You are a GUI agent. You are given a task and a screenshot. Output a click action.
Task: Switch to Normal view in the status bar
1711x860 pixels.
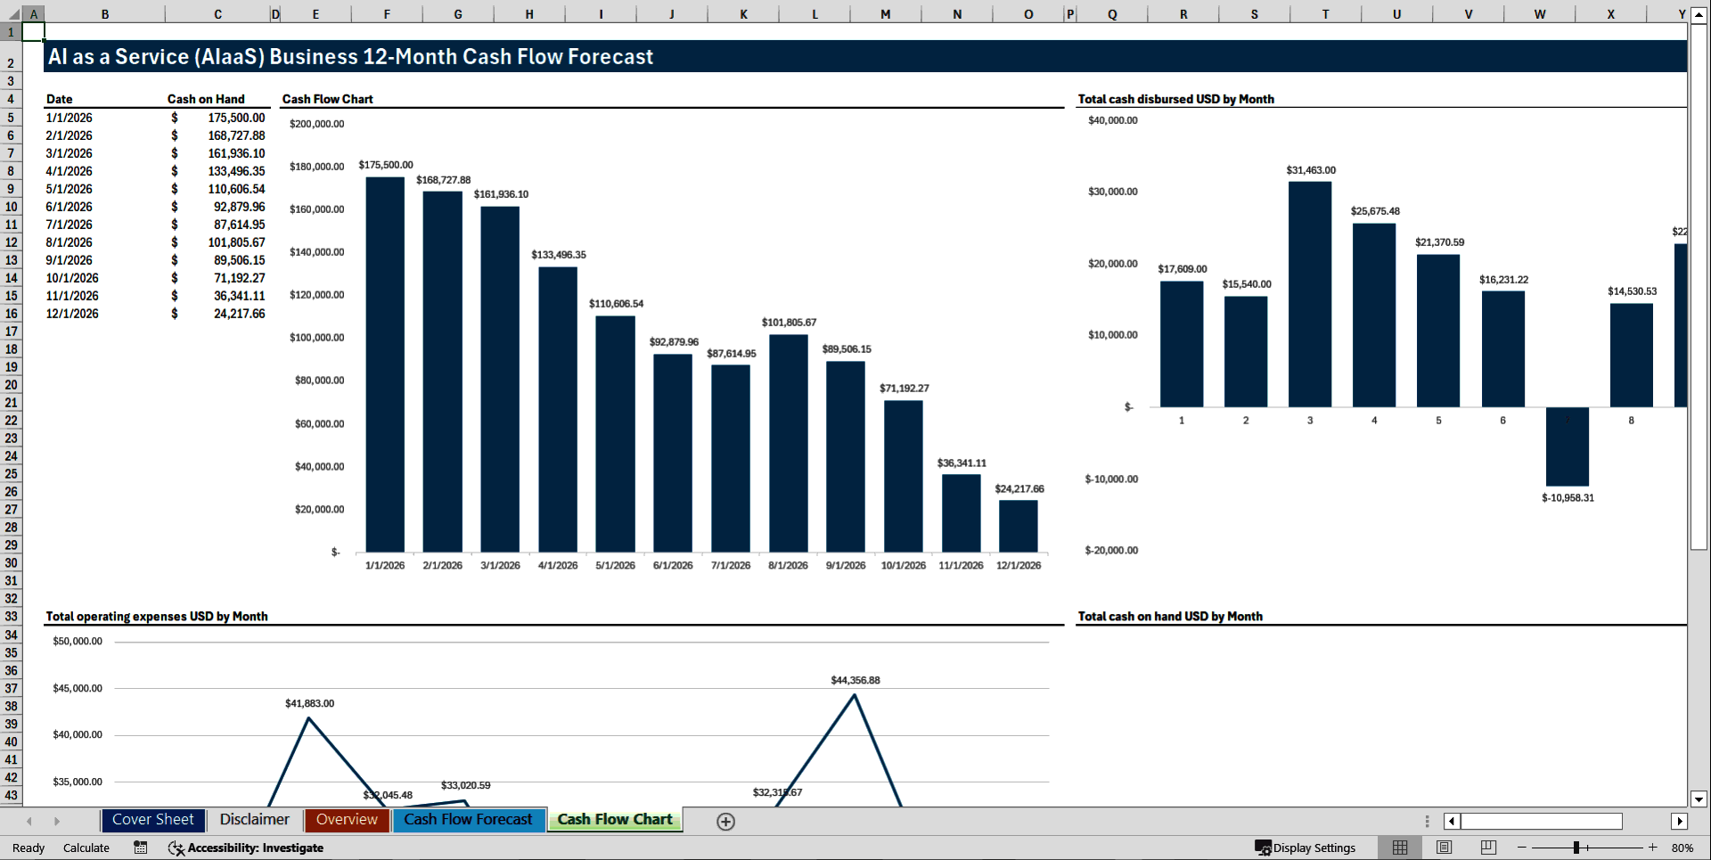pyautogui.click(x=1399, y=848)
